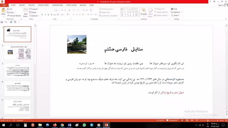Switch to the TRANSITIONS tab
Viewport: 228px width, 128px height.
[x=43, y=5]
